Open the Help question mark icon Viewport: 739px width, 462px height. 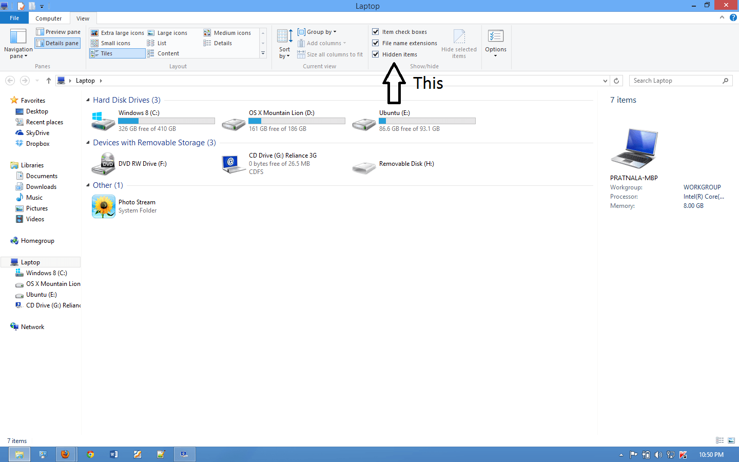pyautogui.click(x=733, y=17)
